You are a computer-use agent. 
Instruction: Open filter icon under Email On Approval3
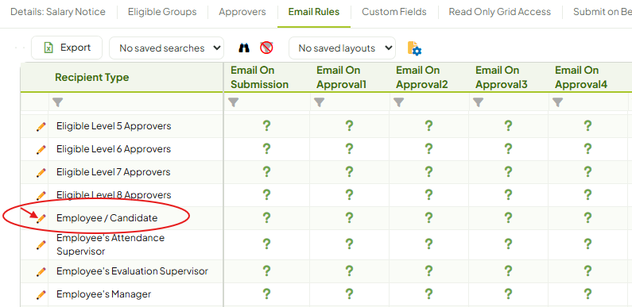click(478, 102)
